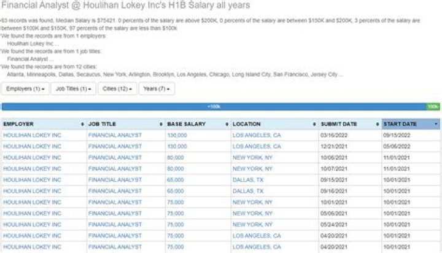Open Dallas, TX link submitted 09/16/2021
Image resolution: width=442 pixels, height=253 pixels.
tap(248, 191)
